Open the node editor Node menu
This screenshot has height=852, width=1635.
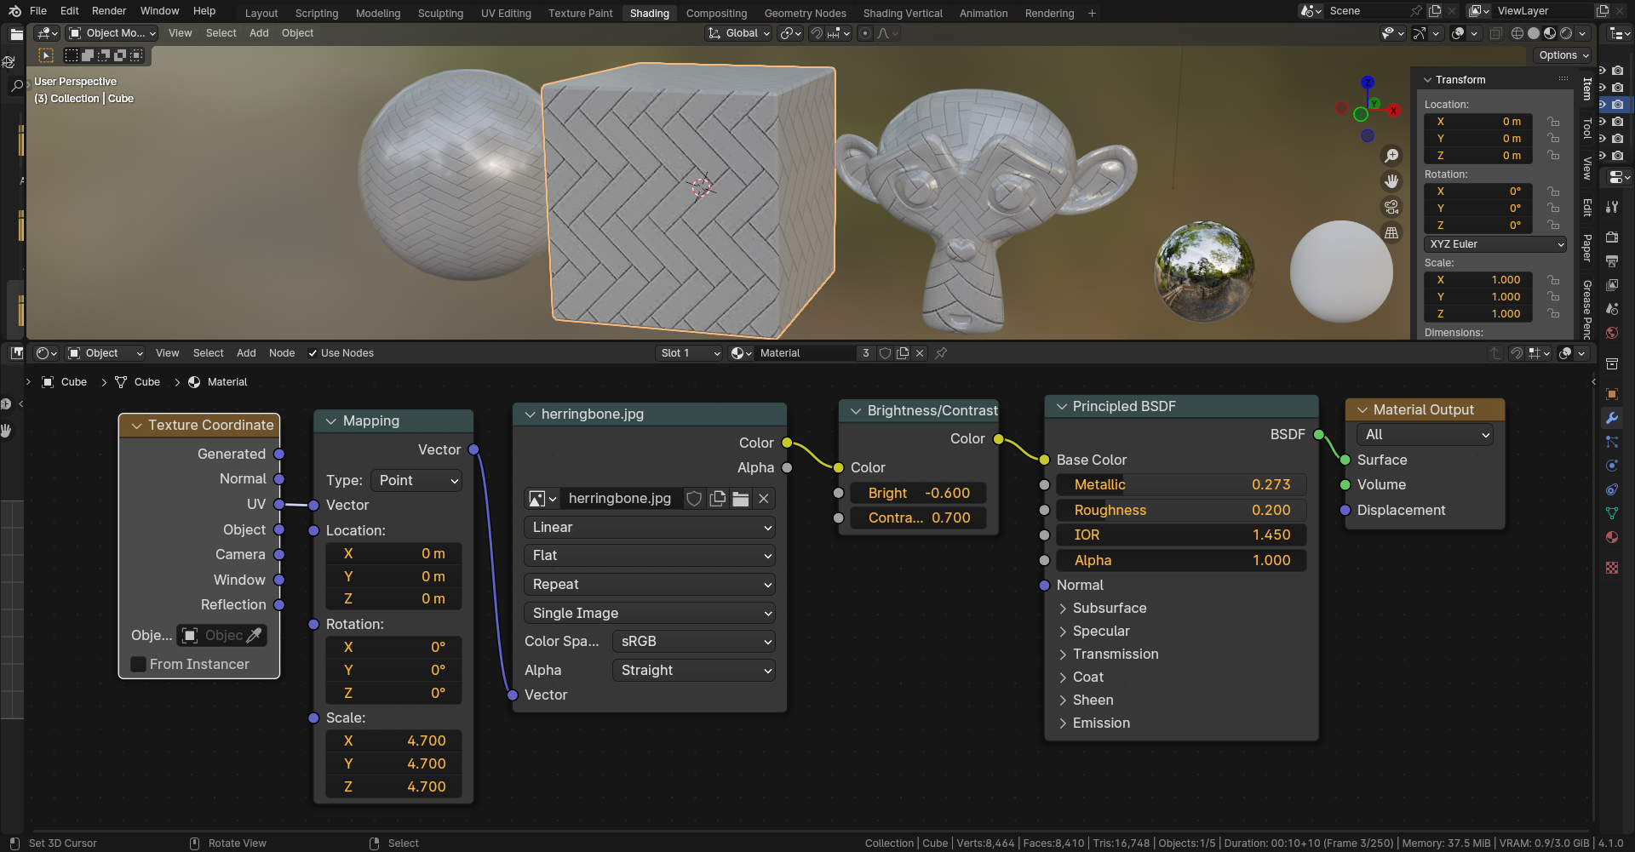[282, 353]
